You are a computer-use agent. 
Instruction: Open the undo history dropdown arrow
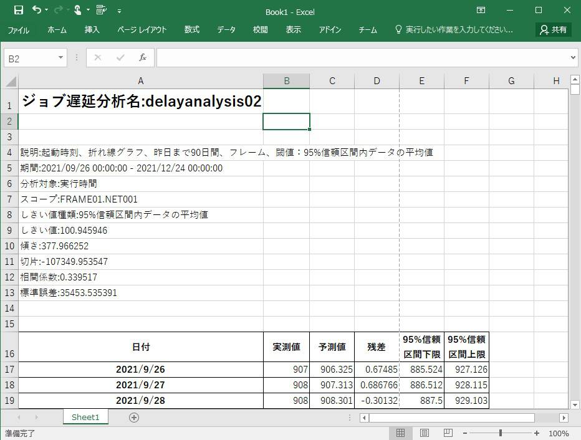pyautogui.click(x=46, y=10)
